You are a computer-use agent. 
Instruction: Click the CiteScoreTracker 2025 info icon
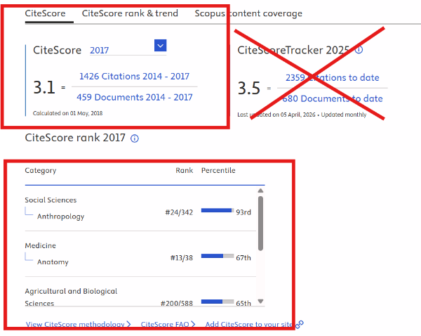point(359,50)
